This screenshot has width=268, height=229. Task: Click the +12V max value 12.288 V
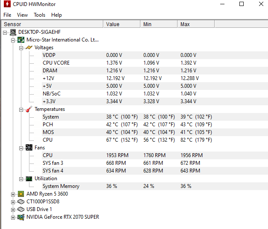click(x=190, y=78)
